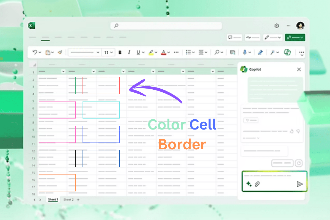330x220 pixels.
Task: Apply the red font color
Action: [x=164, y=52]
